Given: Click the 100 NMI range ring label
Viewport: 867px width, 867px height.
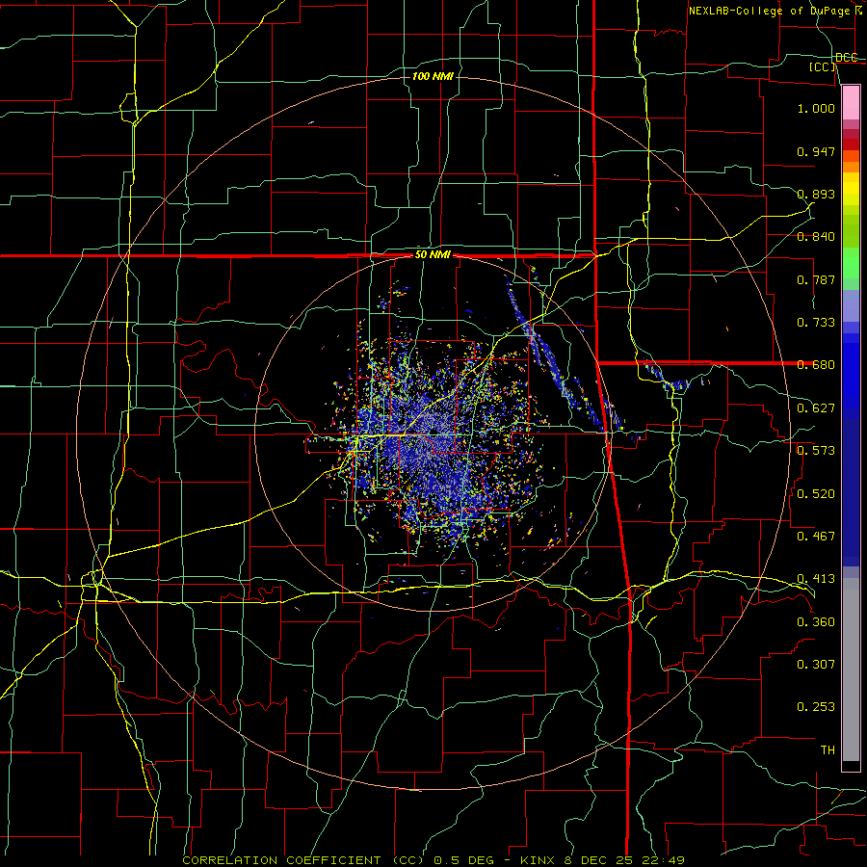Looking at the screenshot, I should pyautogui.click(x=433, y=76).
